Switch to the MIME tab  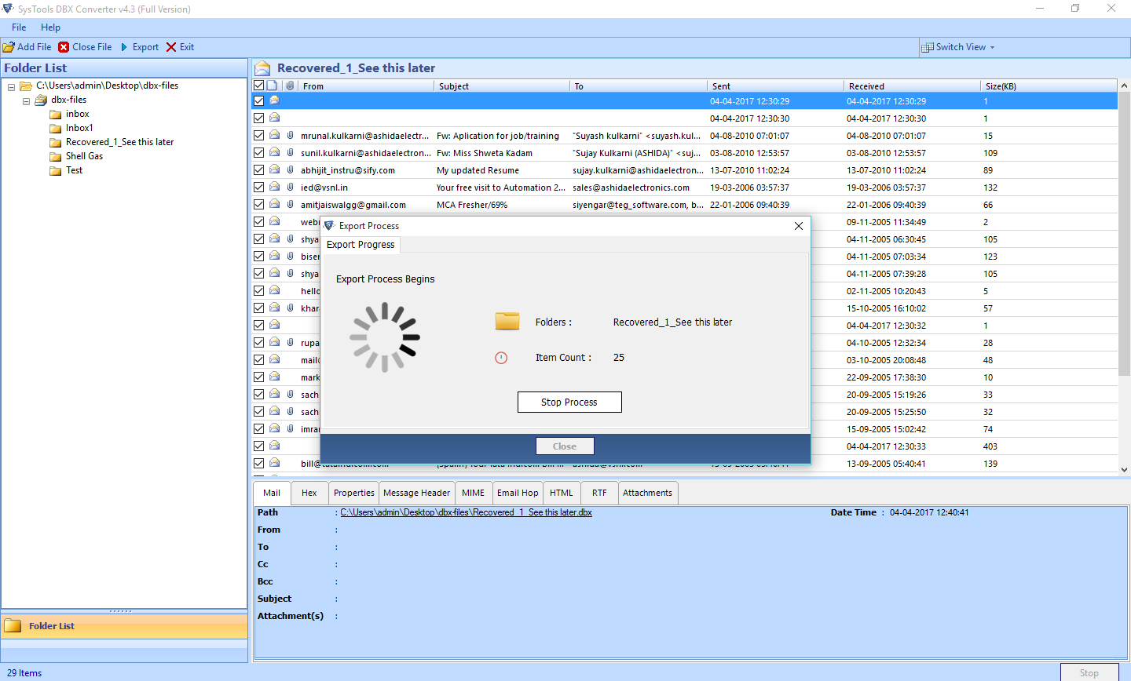[x=473, y=493]
